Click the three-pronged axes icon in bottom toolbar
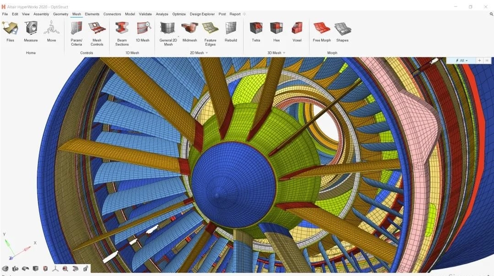Screen dimensions: 494x276 (x=55, y=268)
